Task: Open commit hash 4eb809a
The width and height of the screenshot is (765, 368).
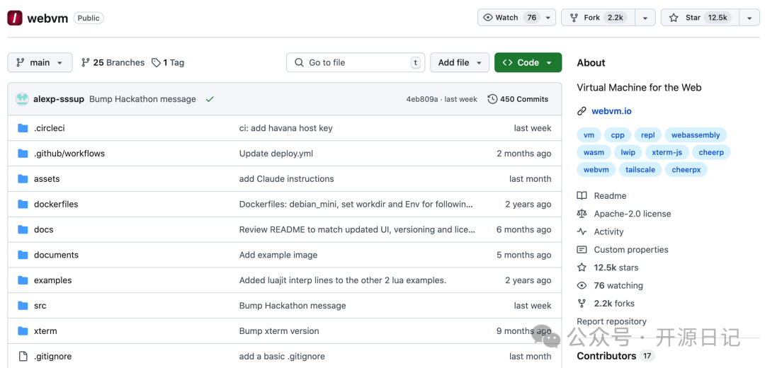Action: pyautogui.click(x=422, y=99)
